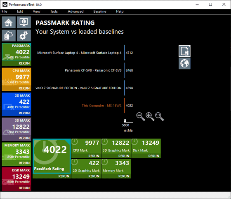The height and width of the screenshot is (199, 231).
Task: Open the System Information monitor icon
Action: click(24, 22)
